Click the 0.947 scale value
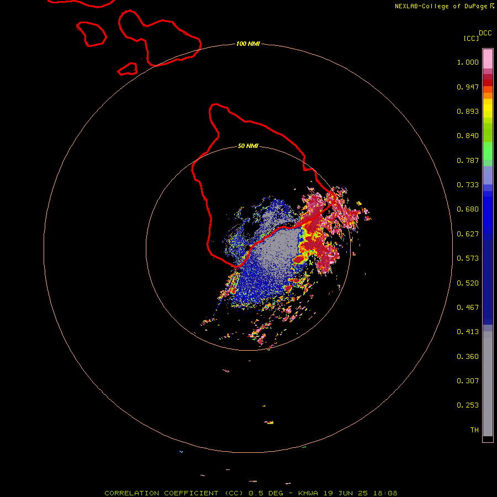Image resolution: width=497 pixels, height=497 pixels. click(468, 87)
